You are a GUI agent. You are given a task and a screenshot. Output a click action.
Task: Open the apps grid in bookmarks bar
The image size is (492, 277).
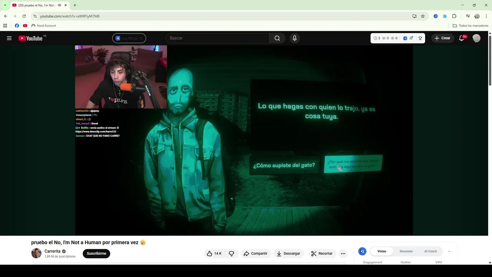5,26
